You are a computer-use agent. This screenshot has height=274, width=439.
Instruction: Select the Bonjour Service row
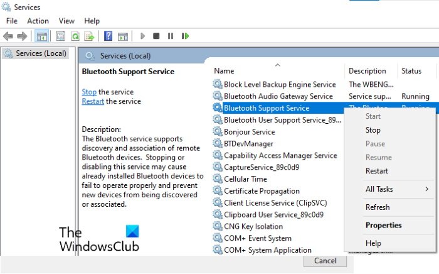(249, 132)
